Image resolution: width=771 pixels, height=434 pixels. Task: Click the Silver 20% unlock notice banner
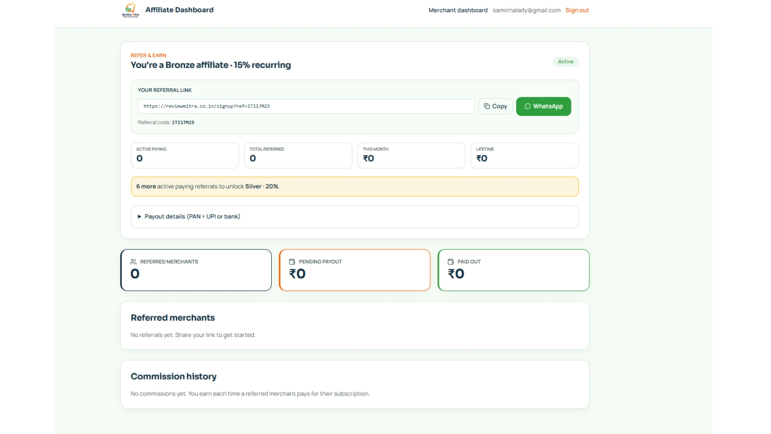(355, 187)
